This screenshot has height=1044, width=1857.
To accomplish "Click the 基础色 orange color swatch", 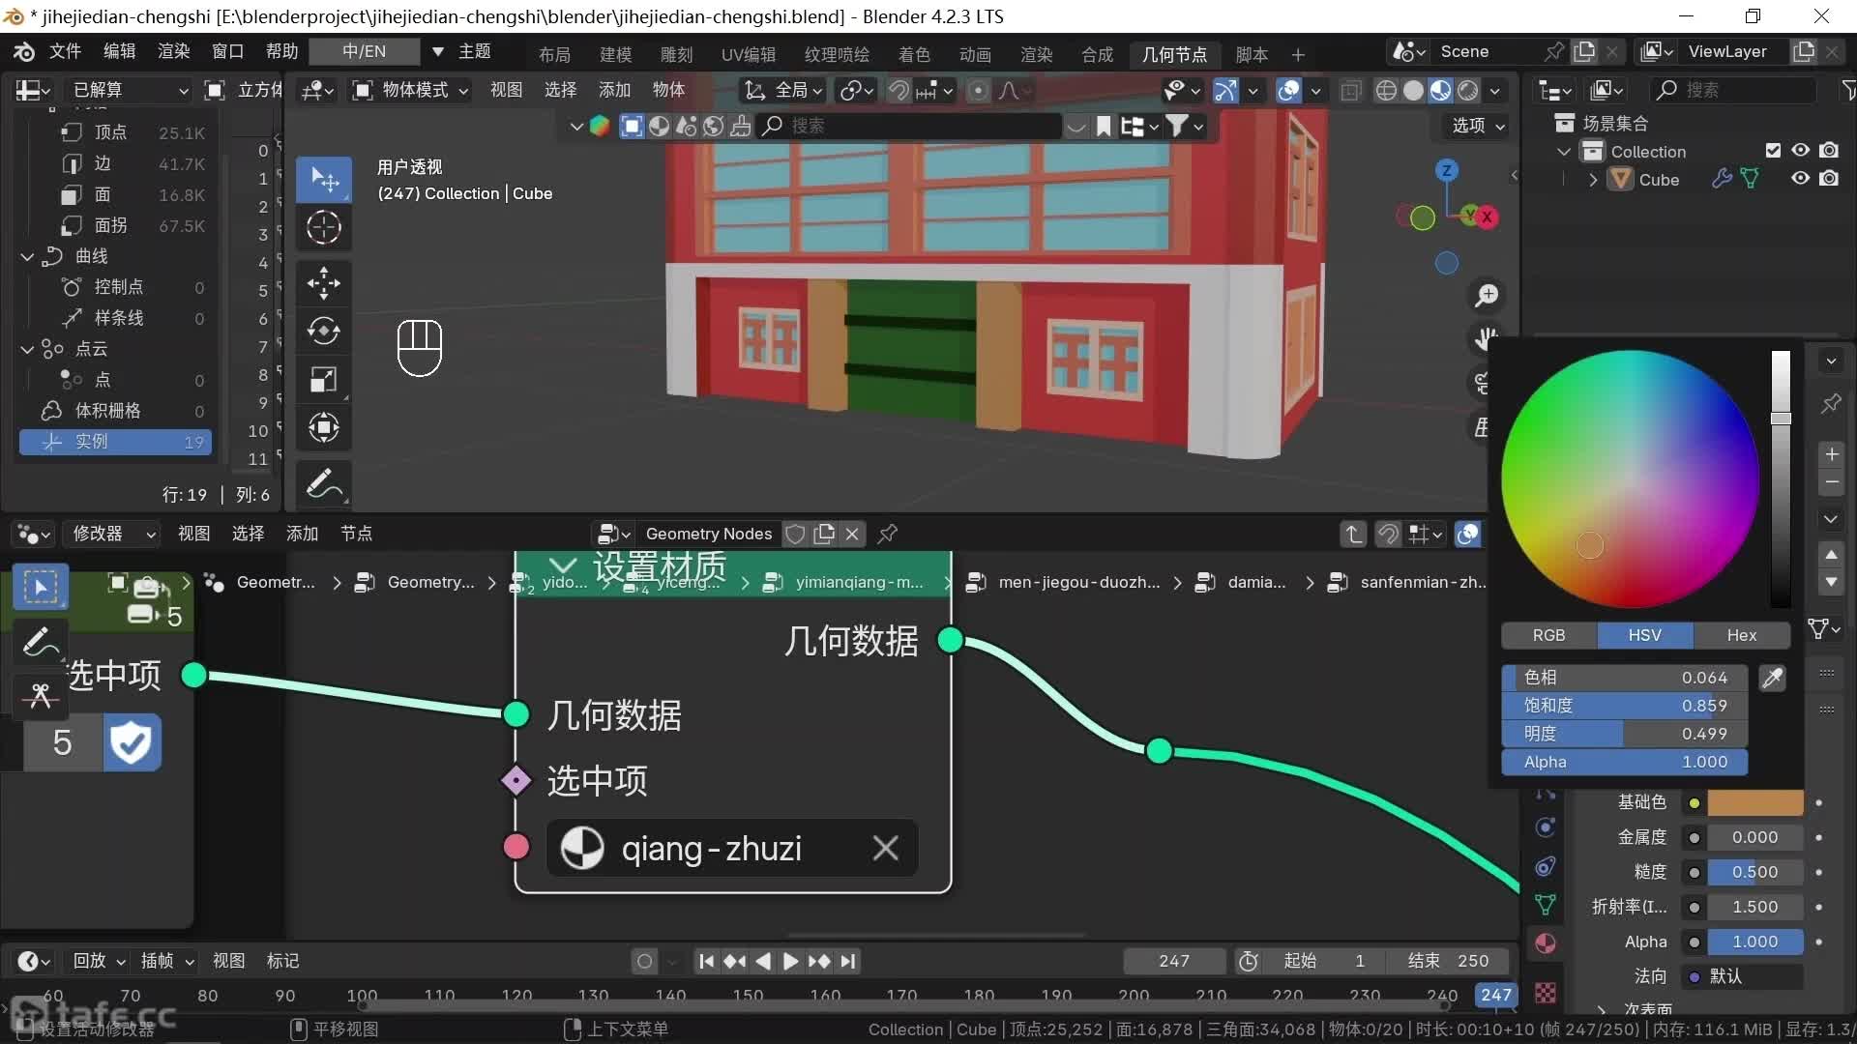I will tap(1754, 802).
